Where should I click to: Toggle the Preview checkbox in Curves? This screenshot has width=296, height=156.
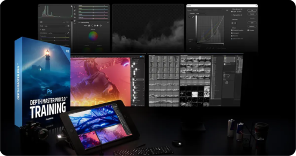coord(248,30)
